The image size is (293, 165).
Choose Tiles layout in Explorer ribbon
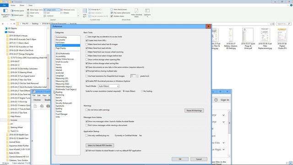point(31,16)
